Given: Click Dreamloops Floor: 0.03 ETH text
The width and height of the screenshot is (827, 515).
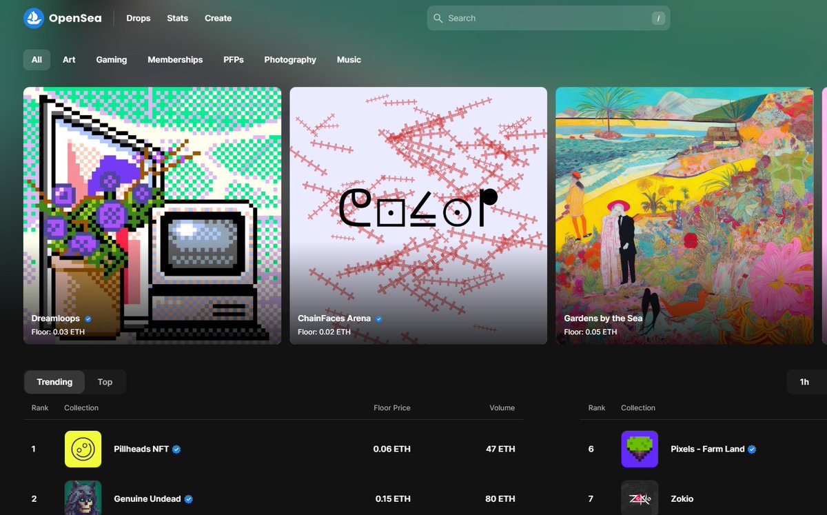Looking at the screenshot, I should pos(58,332).
